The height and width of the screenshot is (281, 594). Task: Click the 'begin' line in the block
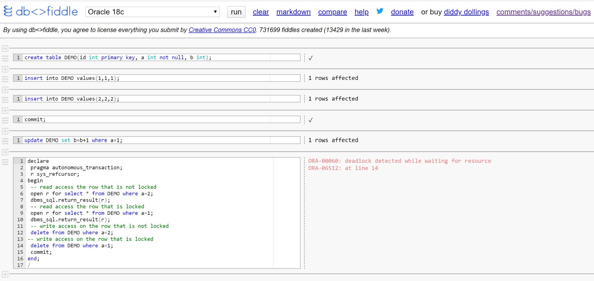click(x=35, y=180)
